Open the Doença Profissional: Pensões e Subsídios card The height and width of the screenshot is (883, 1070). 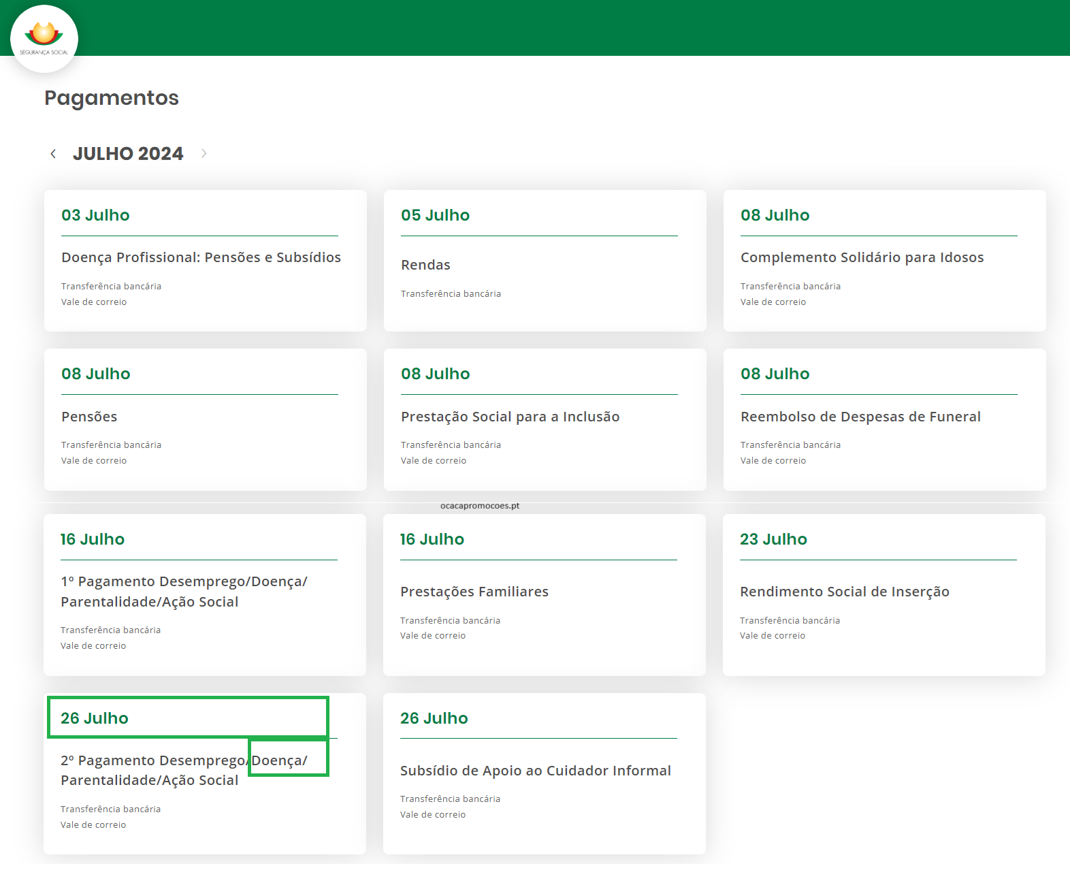201,257
